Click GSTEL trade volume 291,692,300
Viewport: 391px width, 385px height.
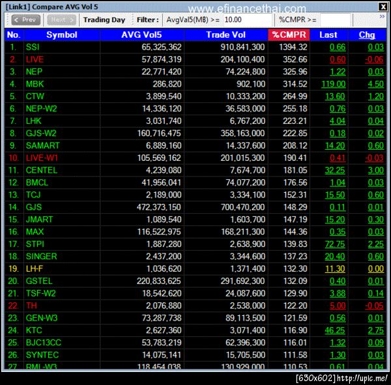(242, 281)
